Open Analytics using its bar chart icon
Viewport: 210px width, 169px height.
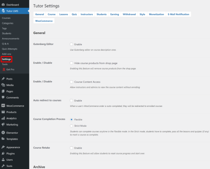click(x=3, y=118)
